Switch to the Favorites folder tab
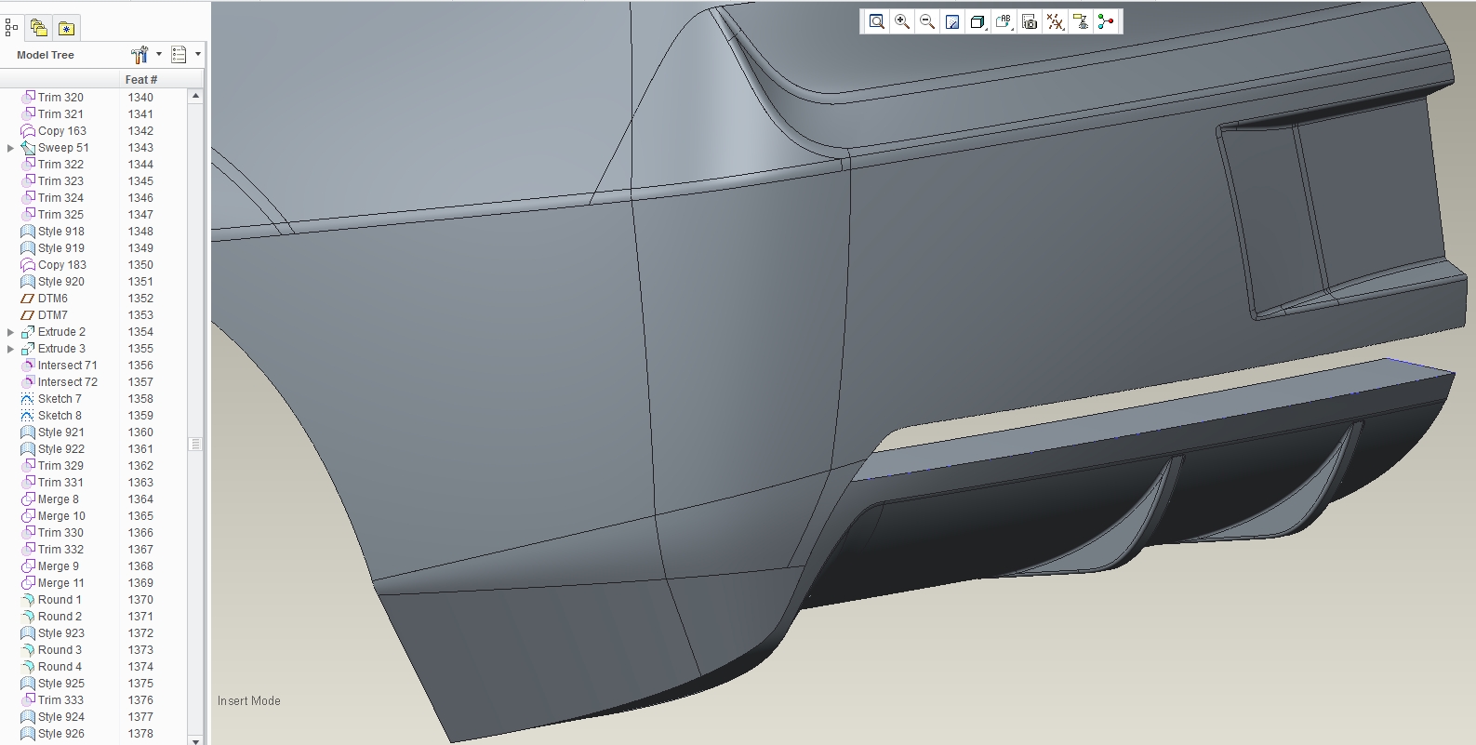The width and height of the screenshot is (1476, 745). pos(66,28)
